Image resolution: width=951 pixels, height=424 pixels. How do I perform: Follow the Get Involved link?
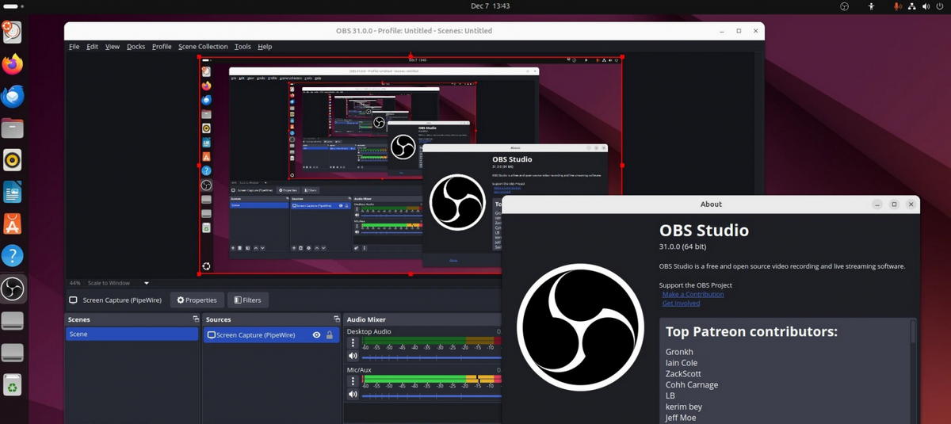point(681,304)
